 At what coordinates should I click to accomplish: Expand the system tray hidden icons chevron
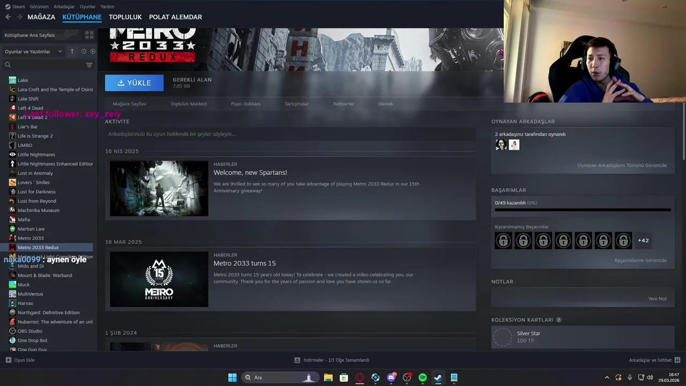pos(607,377)
